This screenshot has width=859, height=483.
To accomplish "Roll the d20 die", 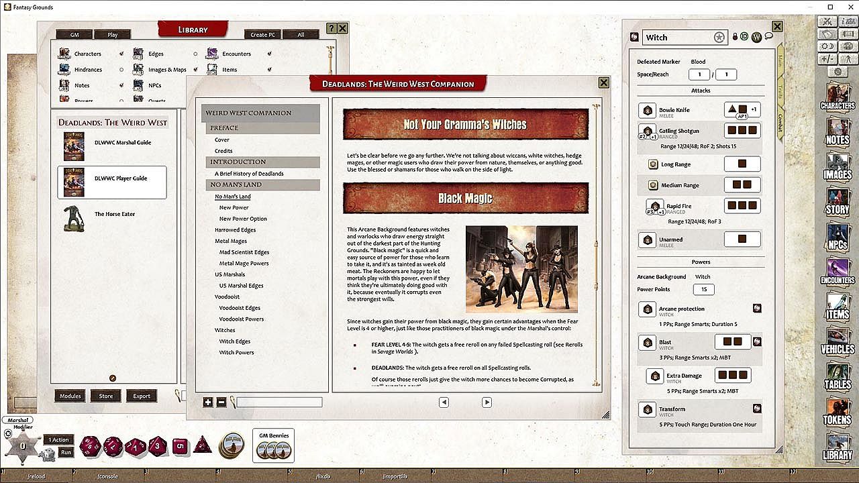I will (90, 445).
